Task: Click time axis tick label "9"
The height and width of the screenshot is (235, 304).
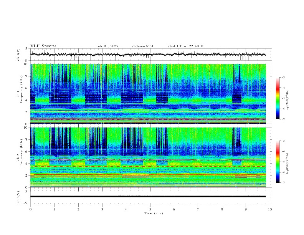Action: (246, 209)
